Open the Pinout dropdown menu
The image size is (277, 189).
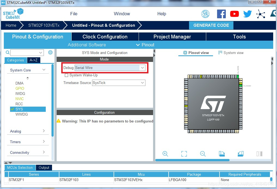[x=145, y=45]
